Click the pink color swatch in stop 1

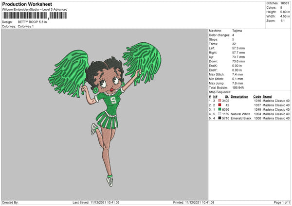219,101
